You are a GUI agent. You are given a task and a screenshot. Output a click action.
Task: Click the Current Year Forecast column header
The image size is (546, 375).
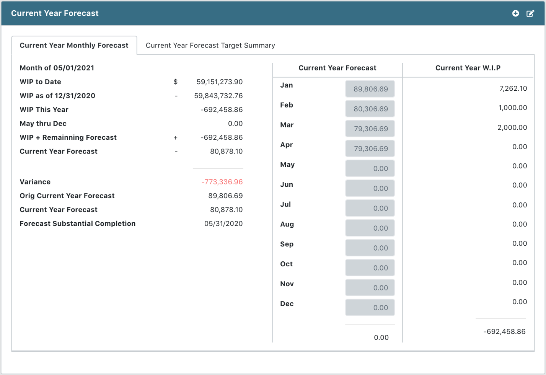(337, 68)
